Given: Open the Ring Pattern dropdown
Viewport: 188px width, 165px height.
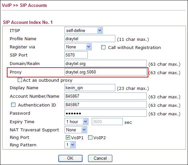Looking at the screenshot, I should click(x=70, y=145).
